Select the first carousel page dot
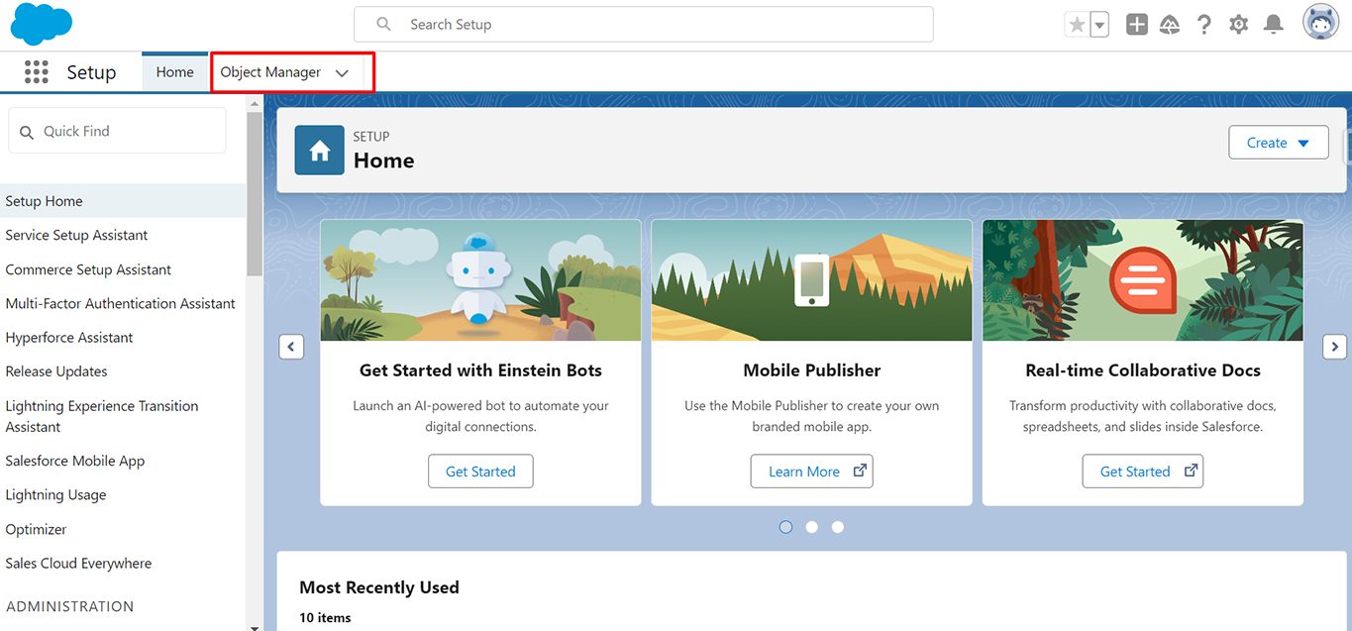1352x631 pixels. 785,527
